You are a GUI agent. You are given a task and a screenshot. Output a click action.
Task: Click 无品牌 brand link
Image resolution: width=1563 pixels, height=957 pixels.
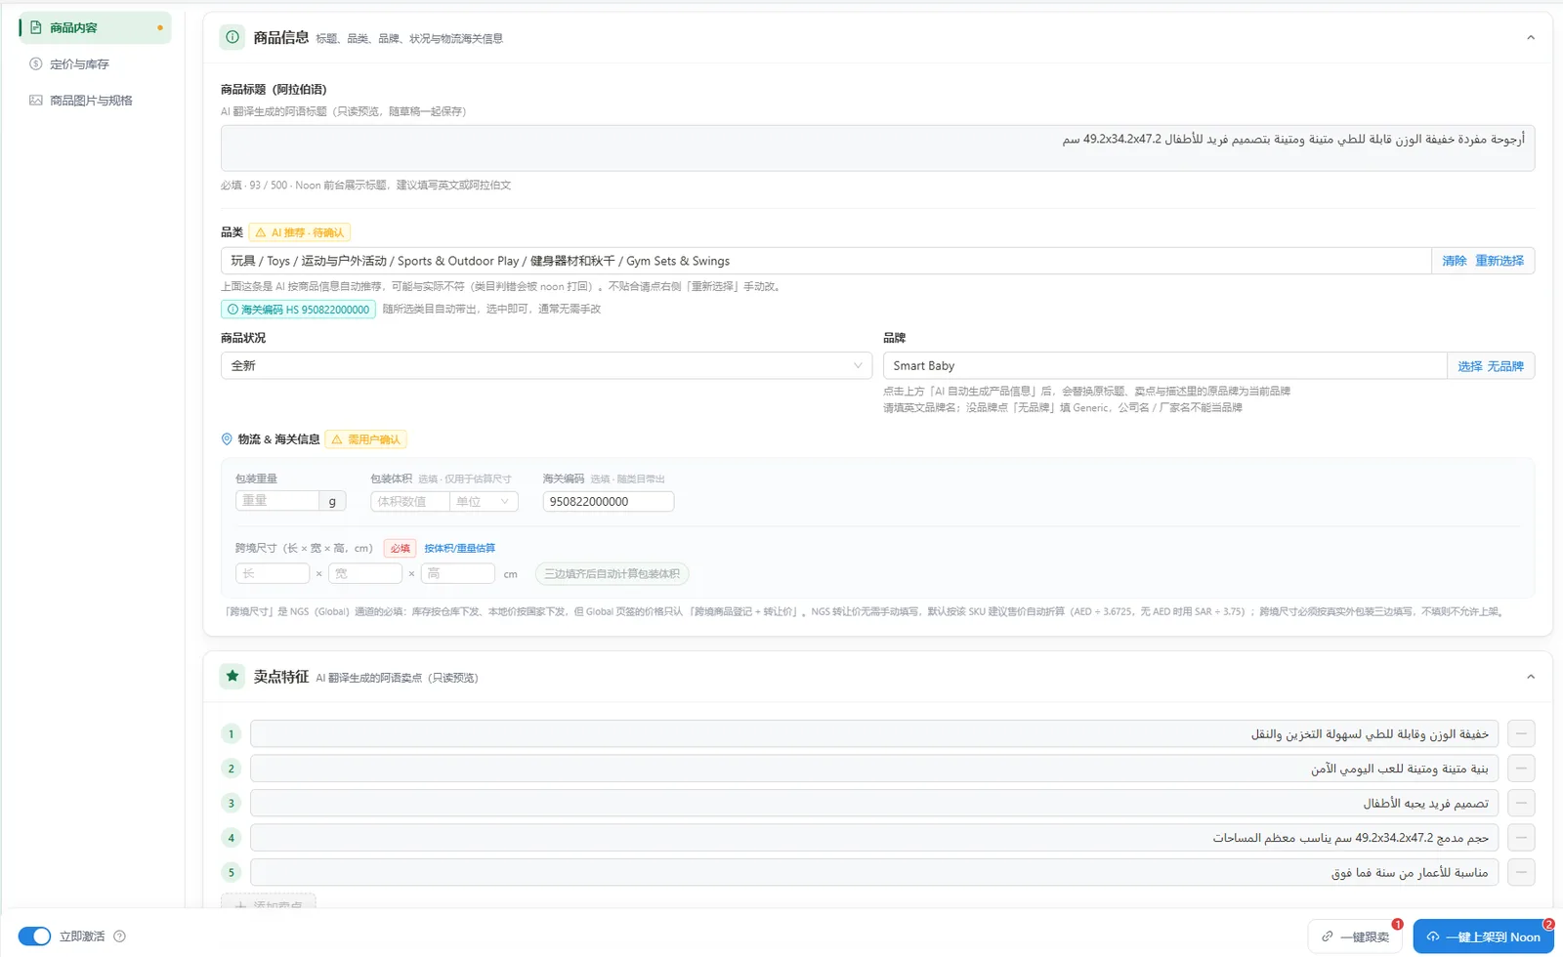(x=1505, y=366)
